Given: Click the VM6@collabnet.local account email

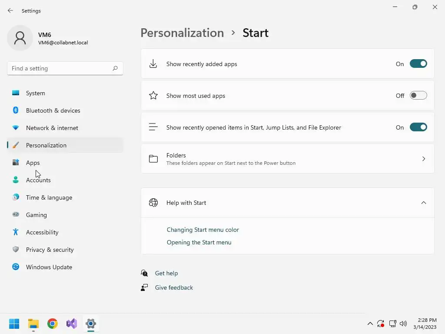Looking at the screenshot, I should coord(63,43).
